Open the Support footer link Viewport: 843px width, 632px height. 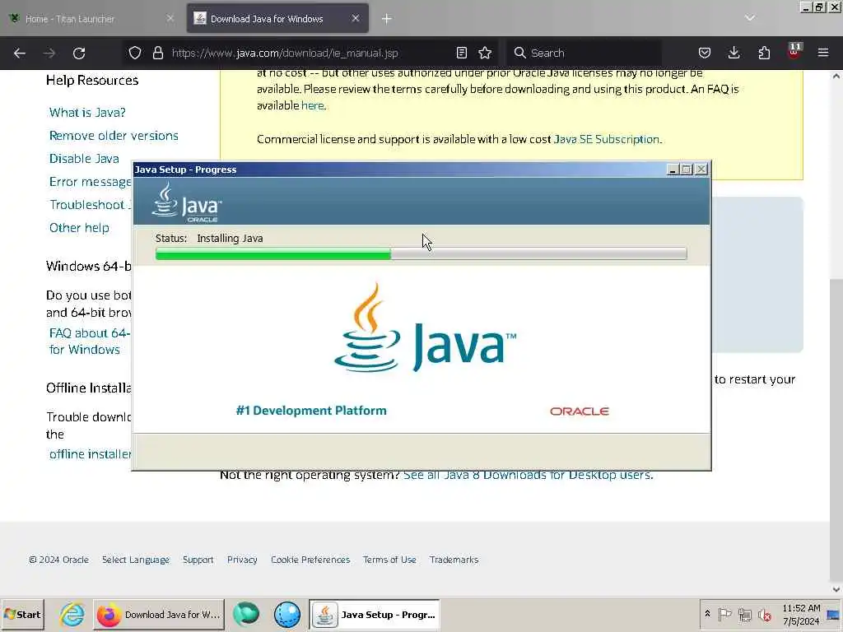(198, 560)
